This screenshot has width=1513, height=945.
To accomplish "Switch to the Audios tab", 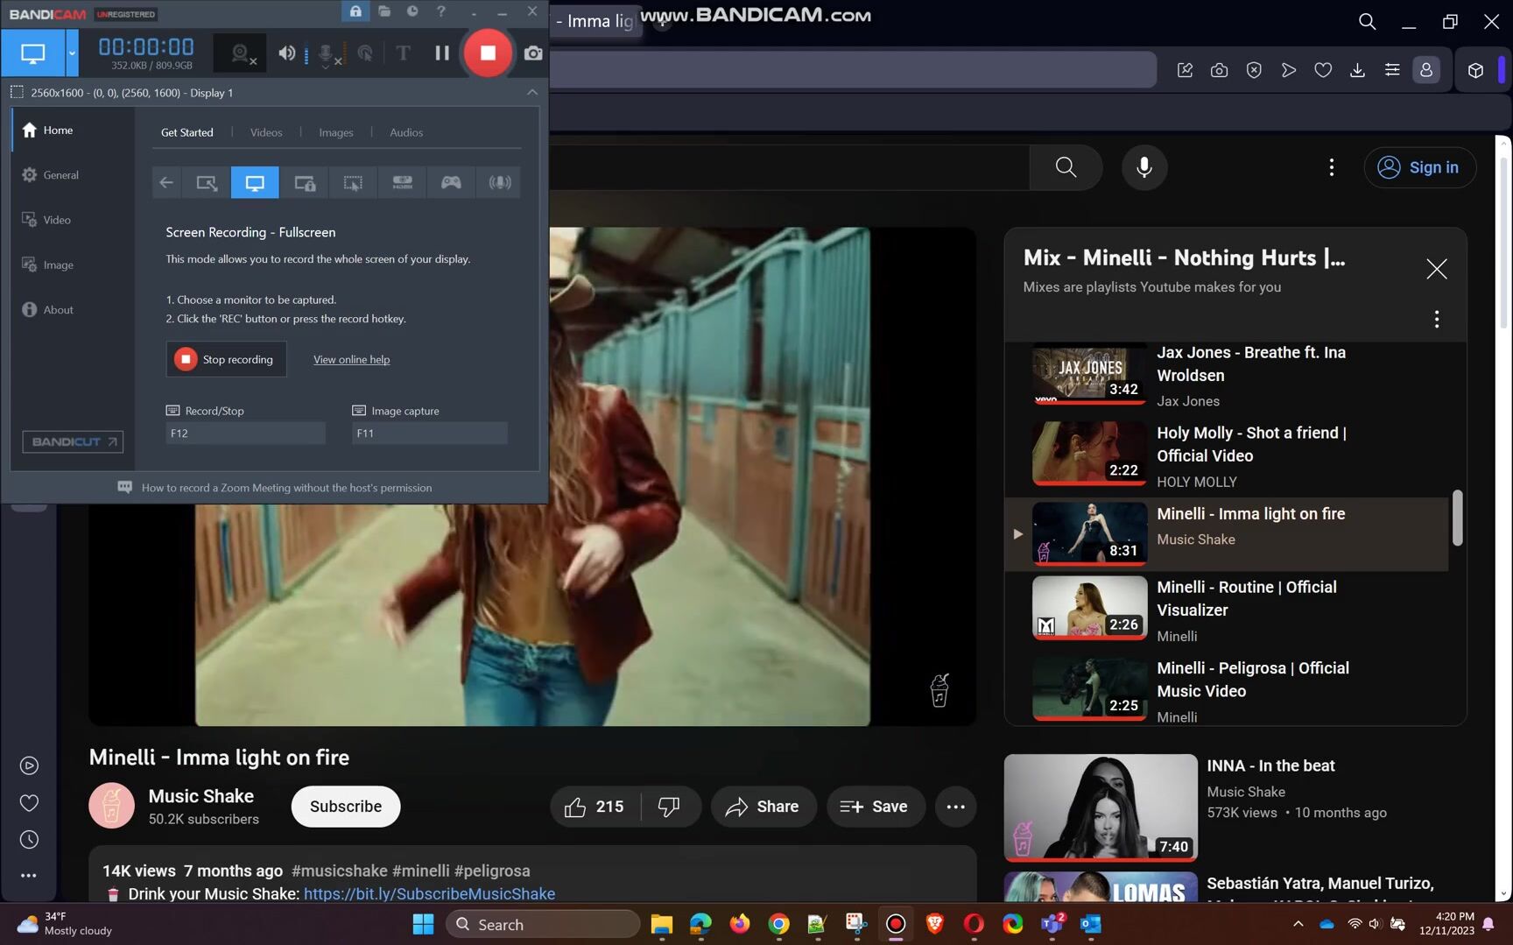I will (406, 132).
